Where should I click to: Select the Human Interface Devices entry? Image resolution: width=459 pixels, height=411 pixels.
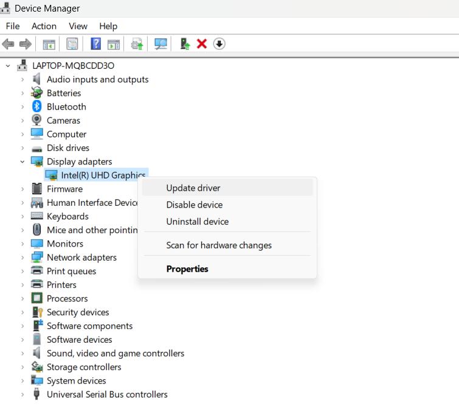[92, 203]
